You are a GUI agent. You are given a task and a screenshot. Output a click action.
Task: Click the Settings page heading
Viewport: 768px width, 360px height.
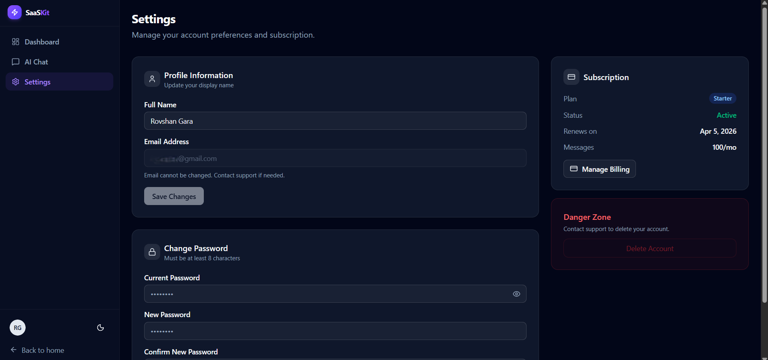[154, 19]
